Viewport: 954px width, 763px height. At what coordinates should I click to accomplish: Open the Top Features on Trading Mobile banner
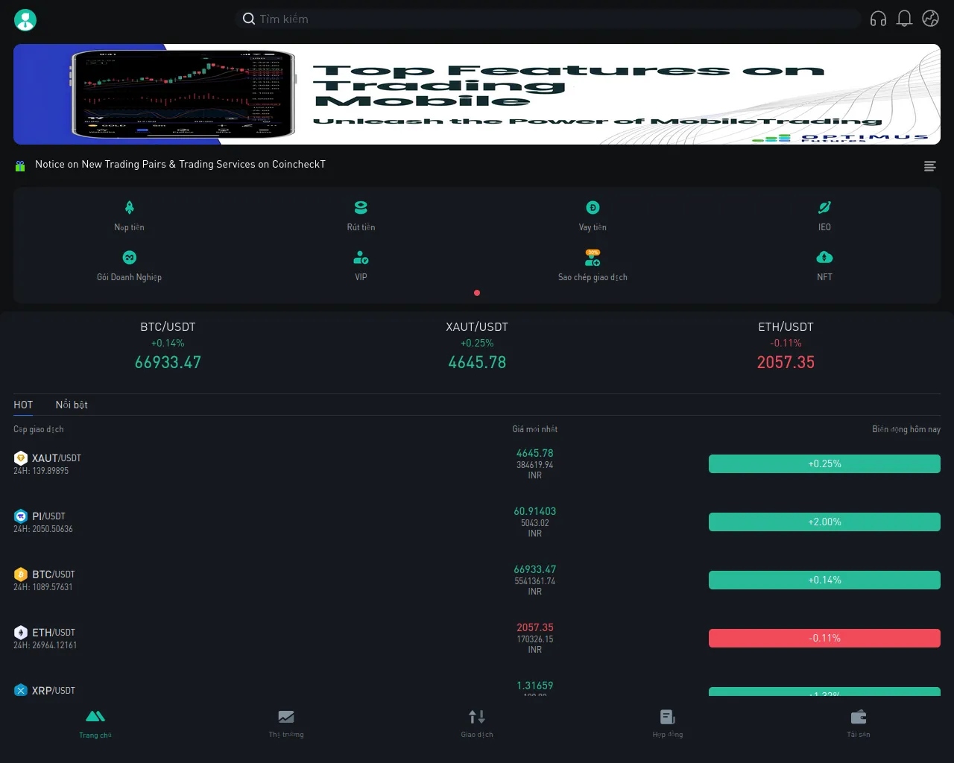(477, 94)
